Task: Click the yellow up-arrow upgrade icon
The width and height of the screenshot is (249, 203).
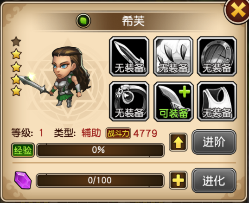Action: pos(178,142)
